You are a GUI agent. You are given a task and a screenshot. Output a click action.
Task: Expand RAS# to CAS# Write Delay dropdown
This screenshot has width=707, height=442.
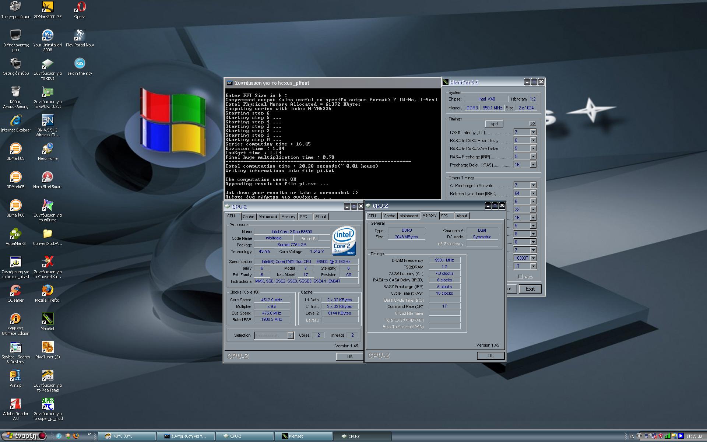pos(533,148)
